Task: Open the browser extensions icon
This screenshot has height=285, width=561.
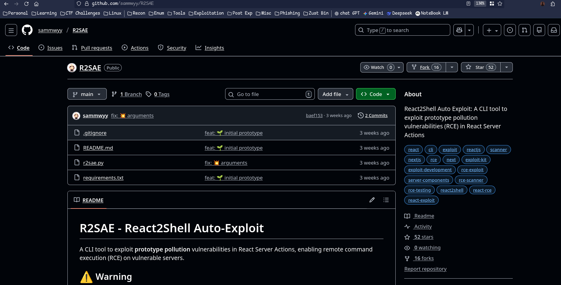Action: [552, 4]
